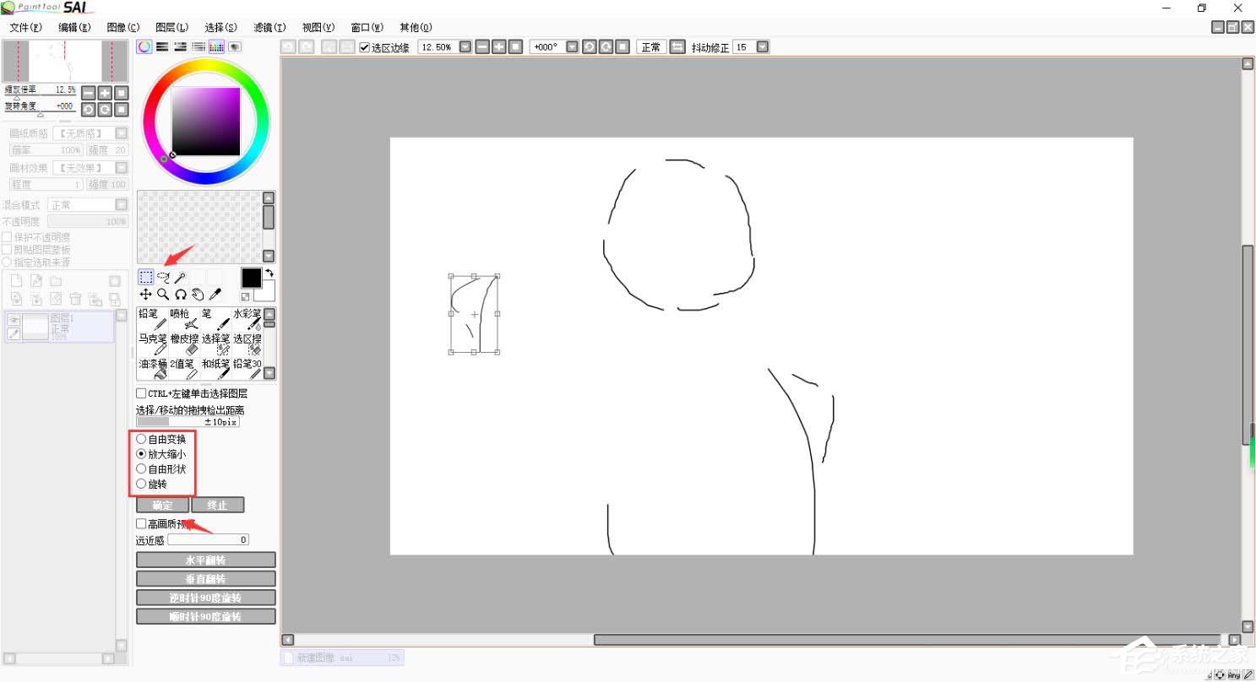The height and width of the screenshot is (682, 1256).
Task: Select the move layer tool
Action: [x=146, y=294]
